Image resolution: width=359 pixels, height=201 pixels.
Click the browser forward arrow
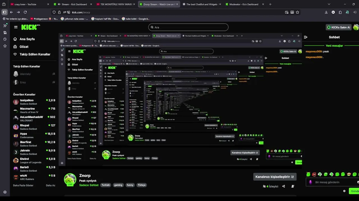tap(18, 12)
